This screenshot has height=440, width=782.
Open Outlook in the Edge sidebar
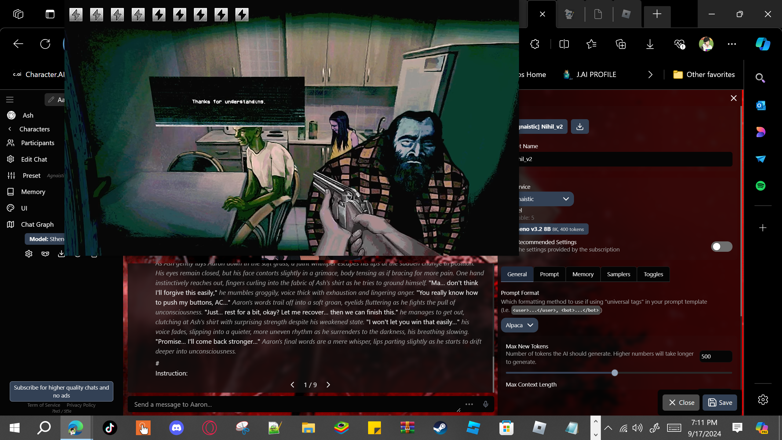tap(761, 106)
